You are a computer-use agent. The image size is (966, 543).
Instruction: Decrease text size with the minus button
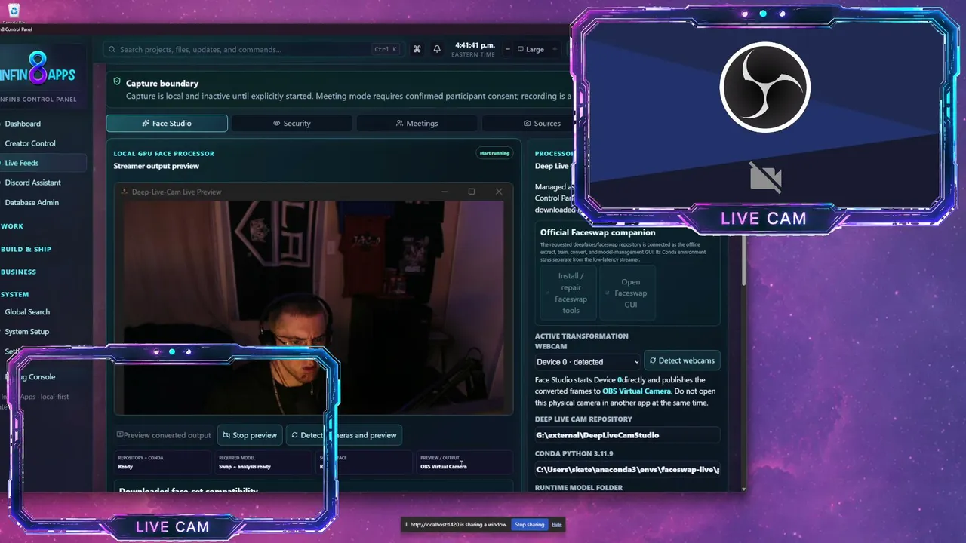[508, 49]
